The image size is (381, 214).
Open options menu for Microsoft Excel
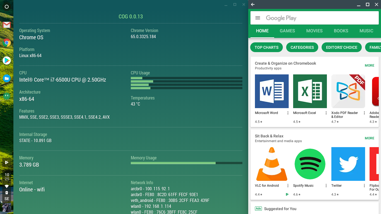click(x=326, y=113)
